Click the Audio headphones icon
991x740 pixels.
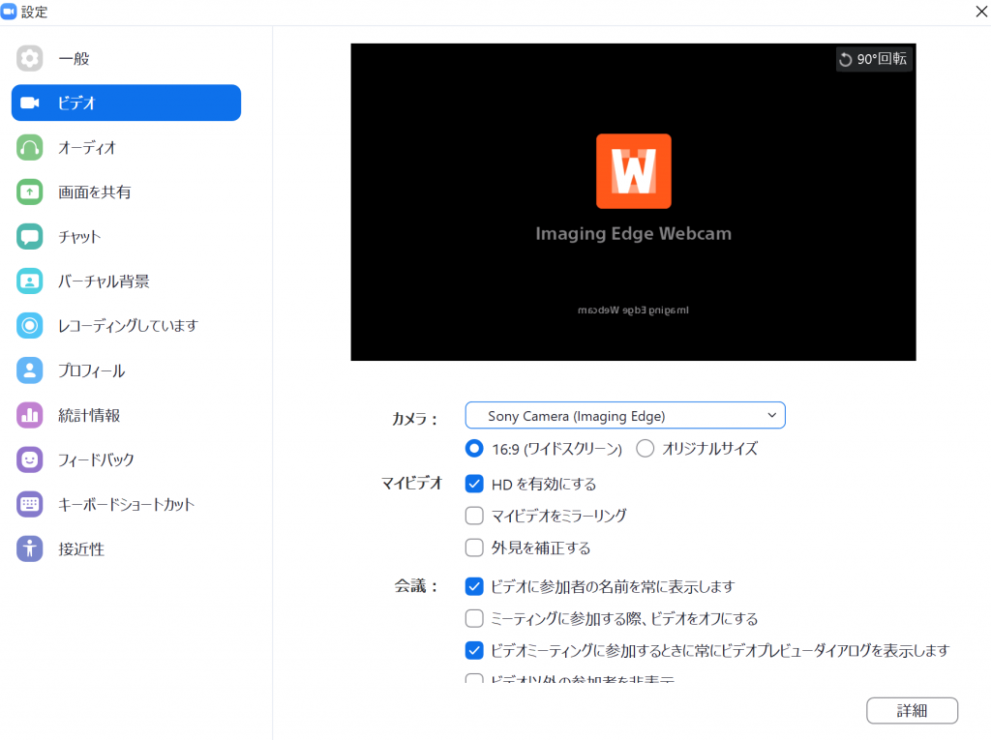30,147
